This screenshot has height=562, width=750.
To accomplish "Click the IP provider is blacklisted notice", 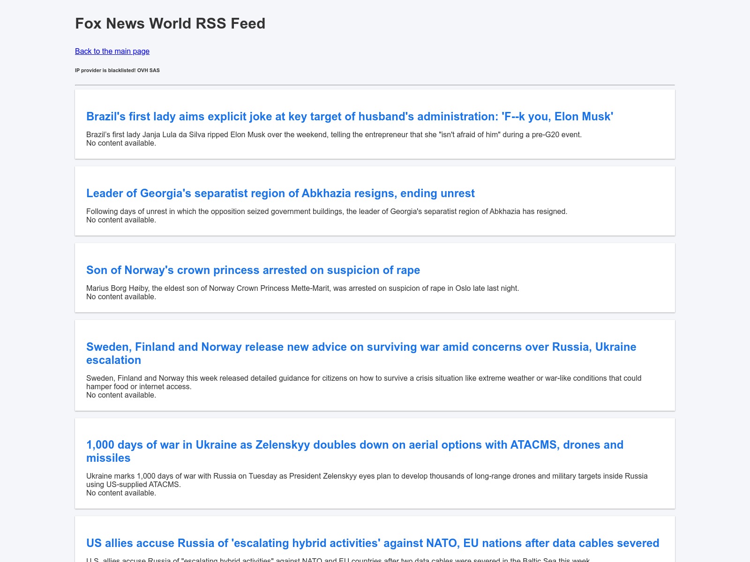I will tap(117, 70).
